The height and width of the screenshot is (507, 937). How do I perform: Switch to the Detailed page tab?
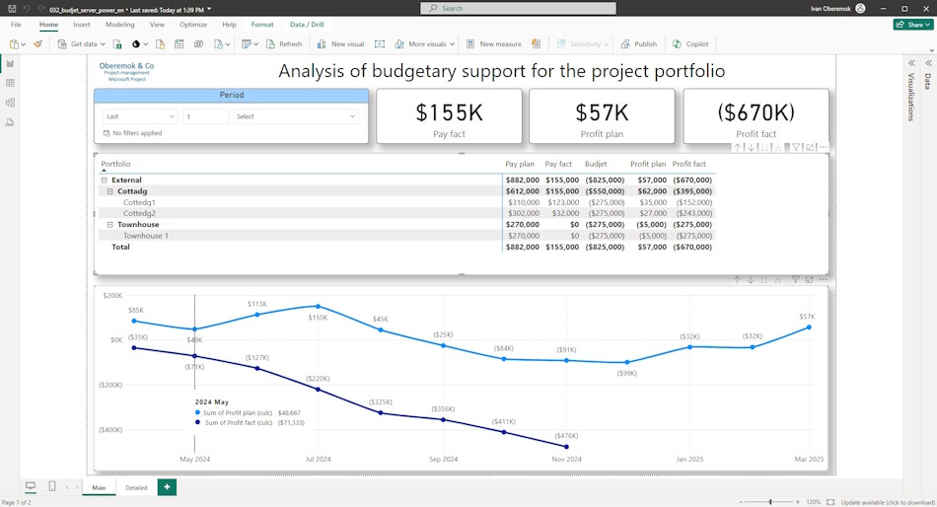(x=136, y=487)
